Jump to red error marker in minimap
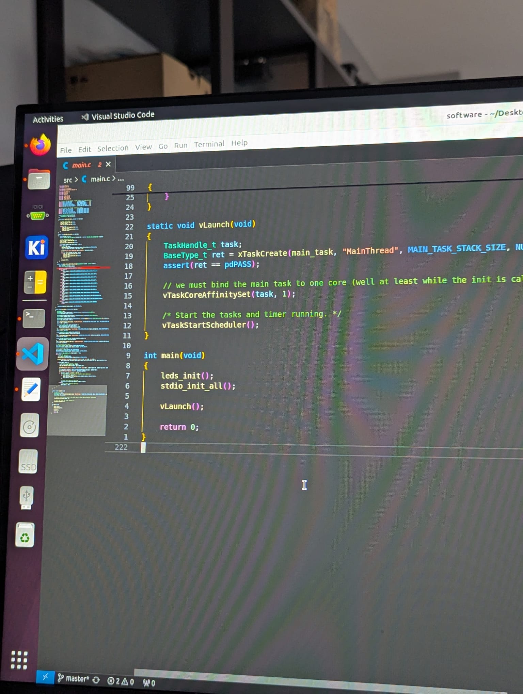This screenshot has height=694, width=523. 84,268
